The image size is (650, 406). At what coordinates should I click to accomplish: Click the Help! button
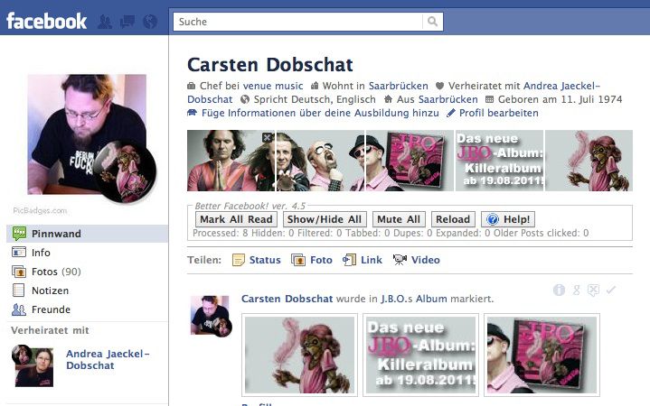tap(508, 219)
